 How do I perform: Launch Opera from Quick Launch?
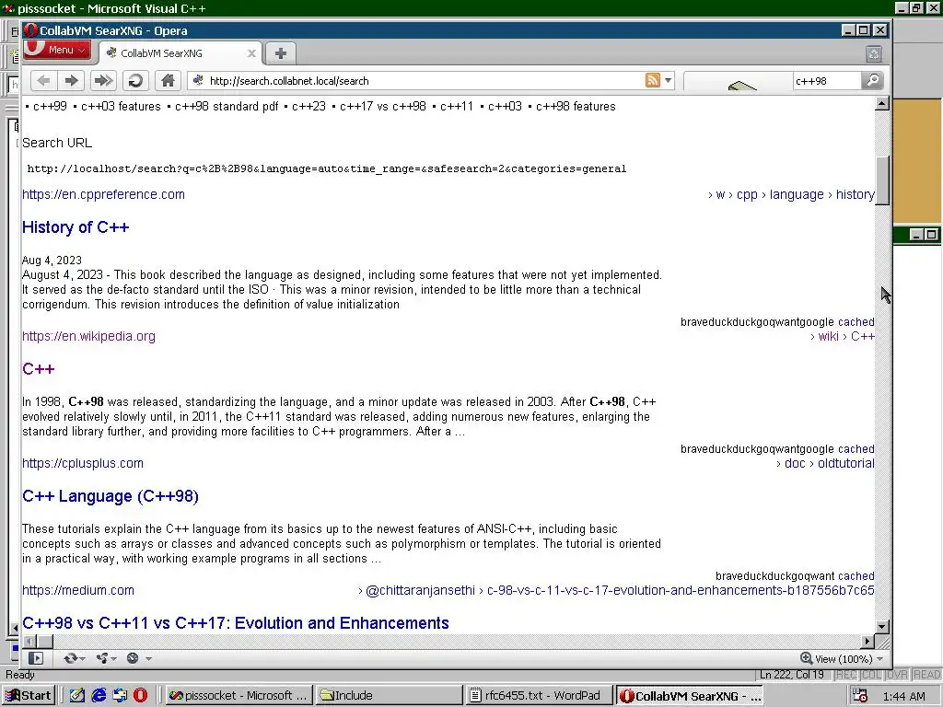click(140, 696)
